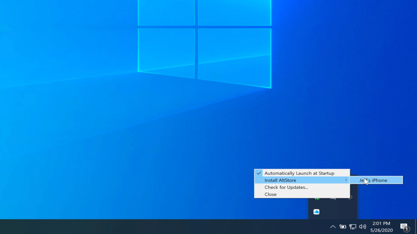The width and height of the screenshot is (417, 234).
Task: Disable Automatically Launch at Startup
Action: click(x=299, y=173)
